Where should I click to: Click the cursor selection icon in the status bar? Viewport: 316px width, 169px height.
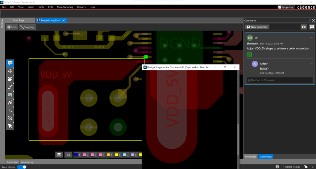[306, 167]
